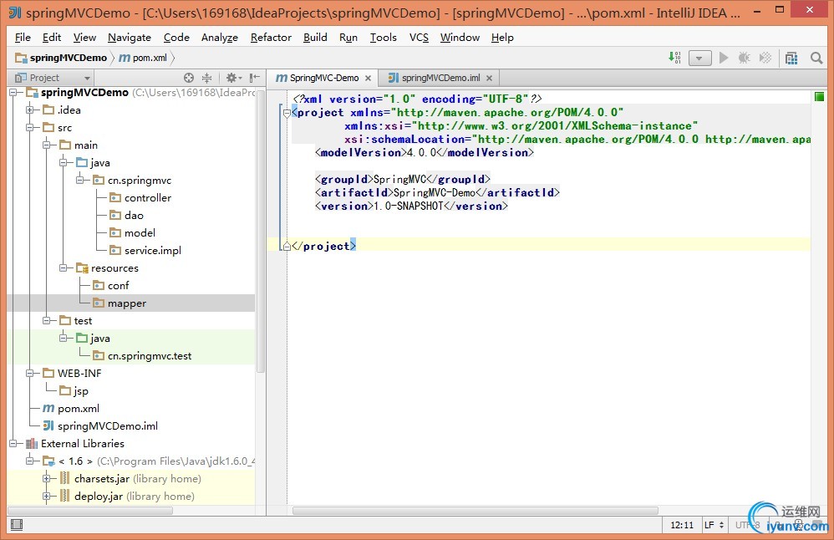Screen dimensions: 834x540
Task: Expand the deploy.jar library node
Action: [46, 497]
